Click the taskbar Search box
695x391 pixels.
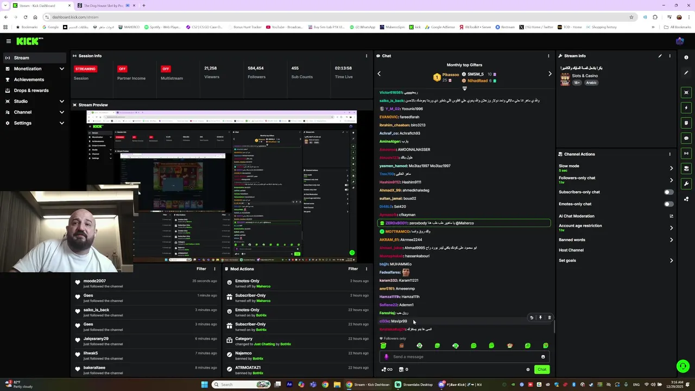coord(241,384)
